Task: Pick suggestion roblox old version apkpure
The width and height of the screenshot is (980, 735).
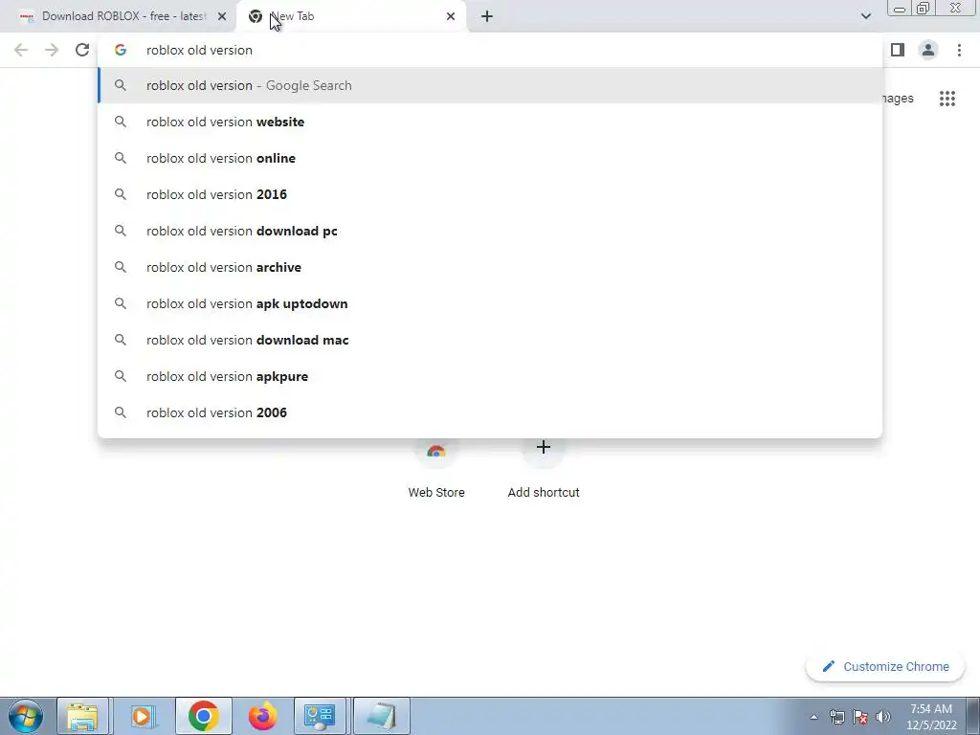Action: [x=490, y=376]
